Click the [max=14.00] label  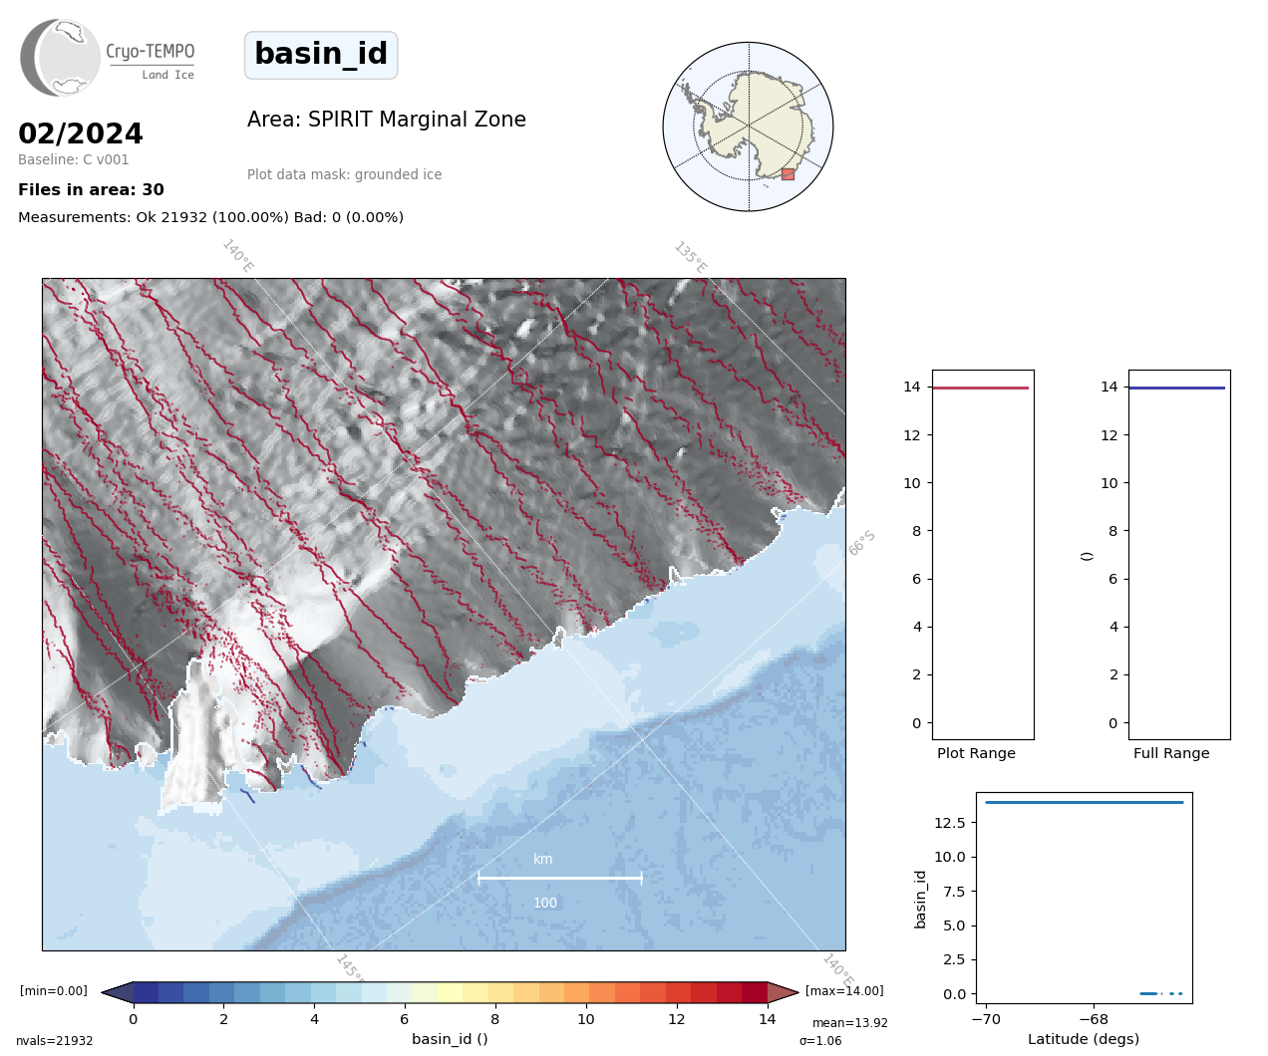[844, 991]
